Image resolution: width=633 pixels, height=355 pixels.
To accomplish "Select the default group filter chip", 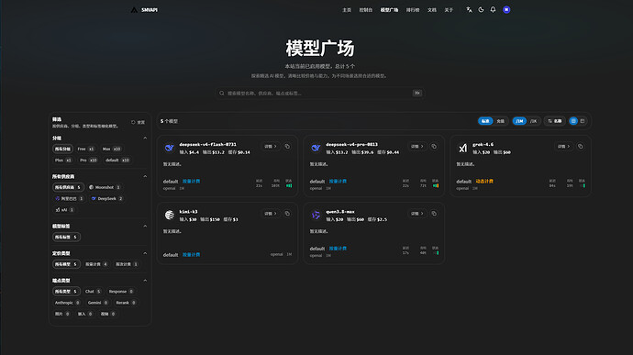I will pos(117,161).
